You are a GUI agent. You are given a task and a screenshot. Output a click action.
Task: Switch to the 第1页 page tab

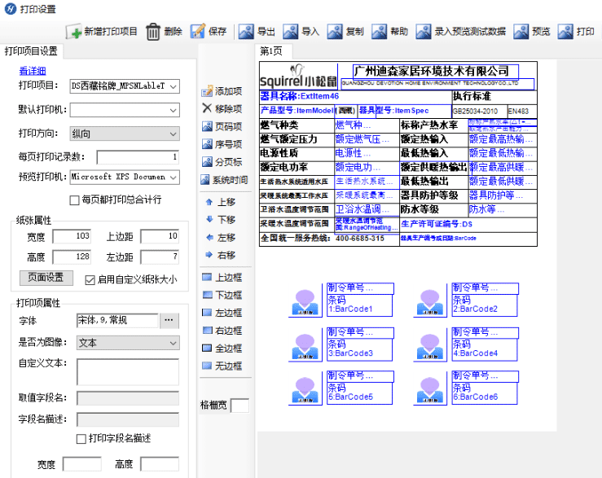pyautogui.click(x=270, y=50)
